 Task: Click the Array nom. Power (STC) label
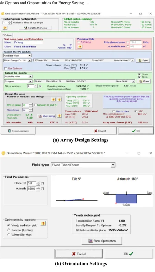117,123
